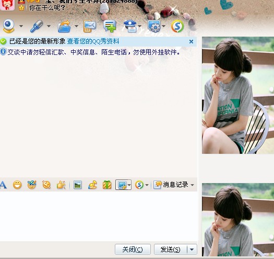
Task: Click the pointing hand icon
Action: pos(61,185)
